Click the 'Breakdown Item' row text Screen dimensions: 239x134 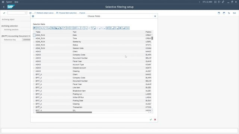[79, 91]
